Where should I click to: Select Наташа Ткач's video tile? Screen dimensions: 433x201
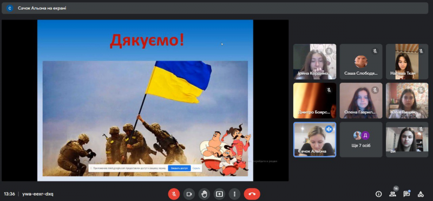tap(407, 62)
